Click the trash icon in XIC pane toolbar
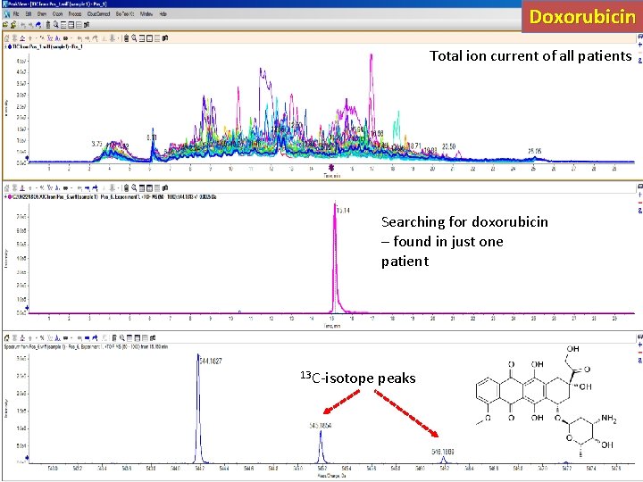This screenshot has width=643, height=482. [126, 188]
